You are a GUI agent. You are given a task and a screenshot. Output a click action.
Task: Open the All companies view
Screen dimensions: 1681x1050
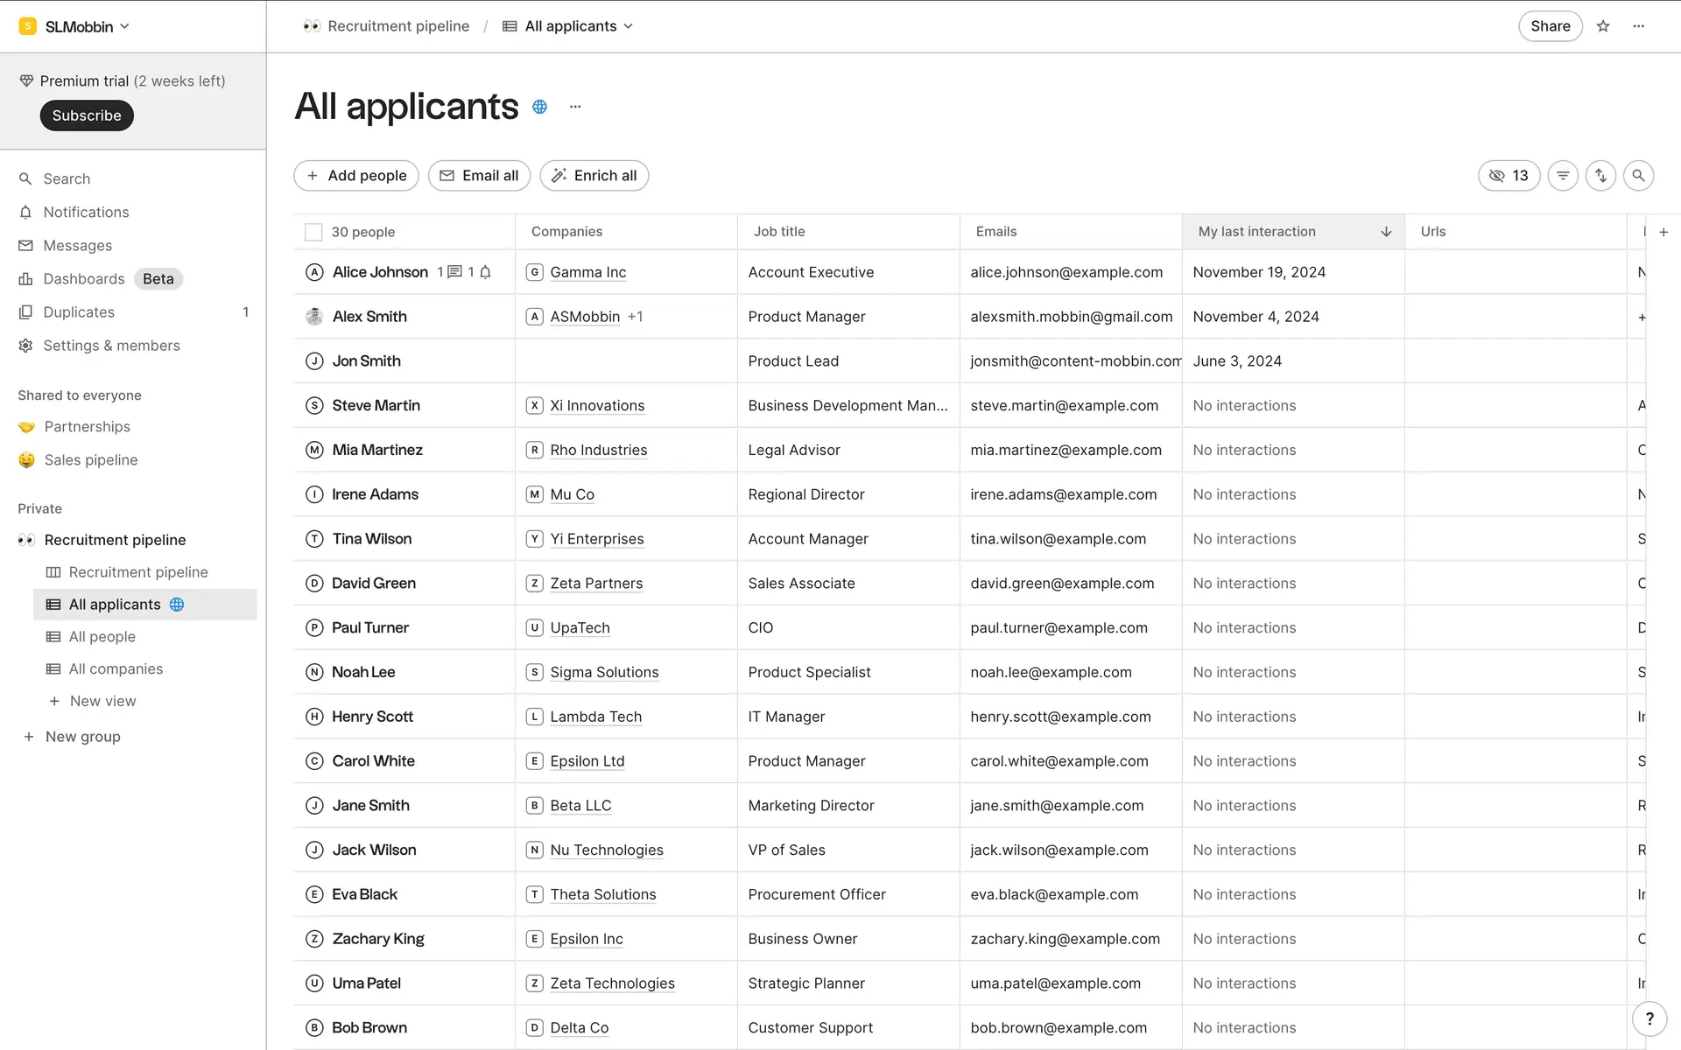tap(116, 669)
